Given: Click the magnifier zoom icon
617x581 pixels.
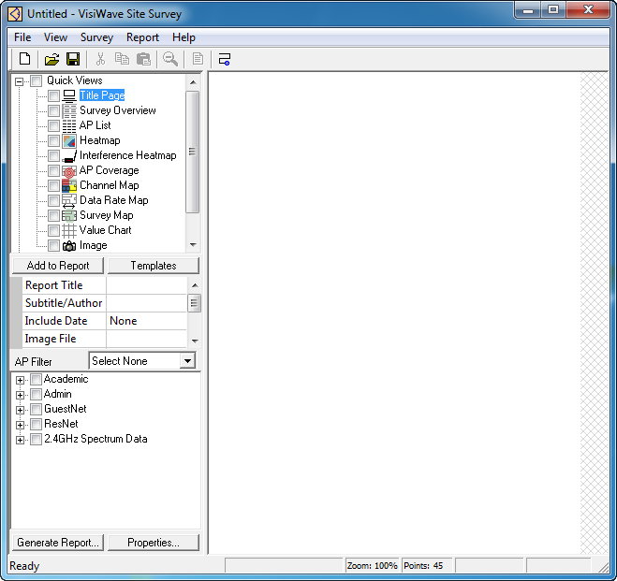Looking at the screenshot, I should click(170, 59).
